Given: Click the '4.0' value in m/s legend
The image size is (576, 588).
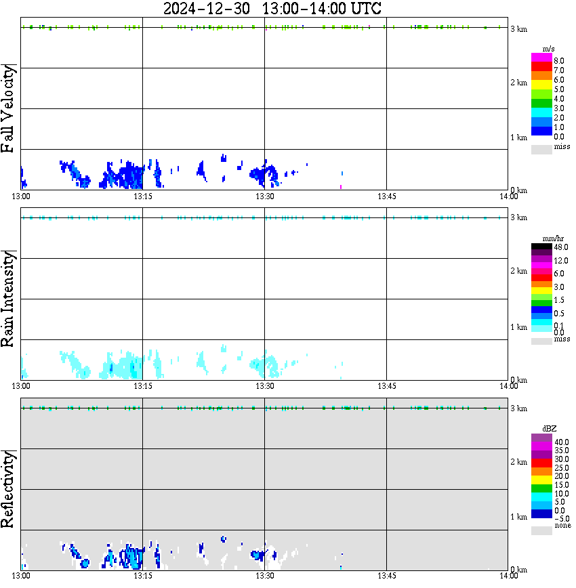Looking at the screenshot, I should [559, 99].
